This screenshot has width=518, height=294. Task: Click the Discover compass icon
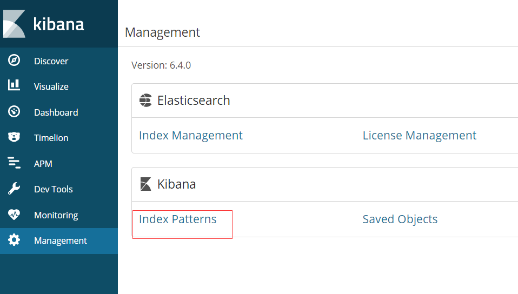coord(14,61)
